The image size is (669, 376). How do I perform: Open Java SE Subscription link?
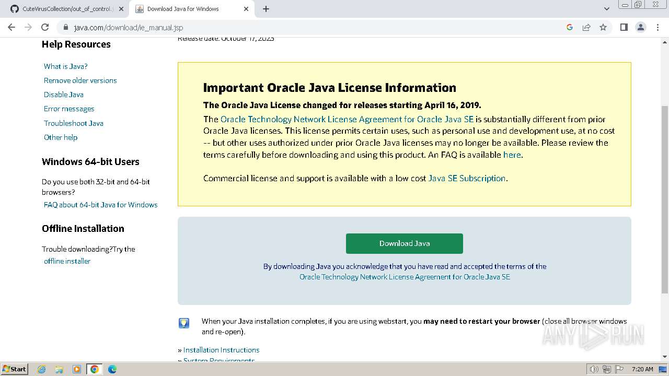coord(467,178)
